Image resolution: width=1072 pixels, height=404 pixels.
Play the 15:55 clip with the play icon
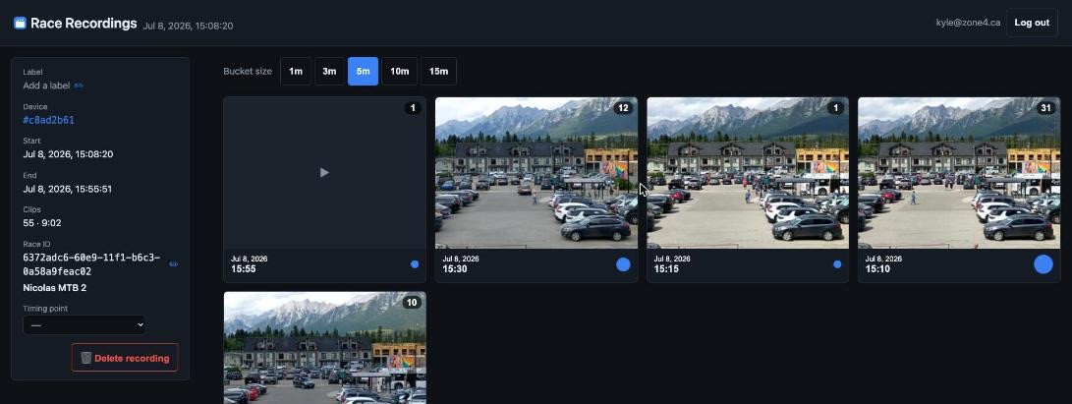click(x=324, y=173)
